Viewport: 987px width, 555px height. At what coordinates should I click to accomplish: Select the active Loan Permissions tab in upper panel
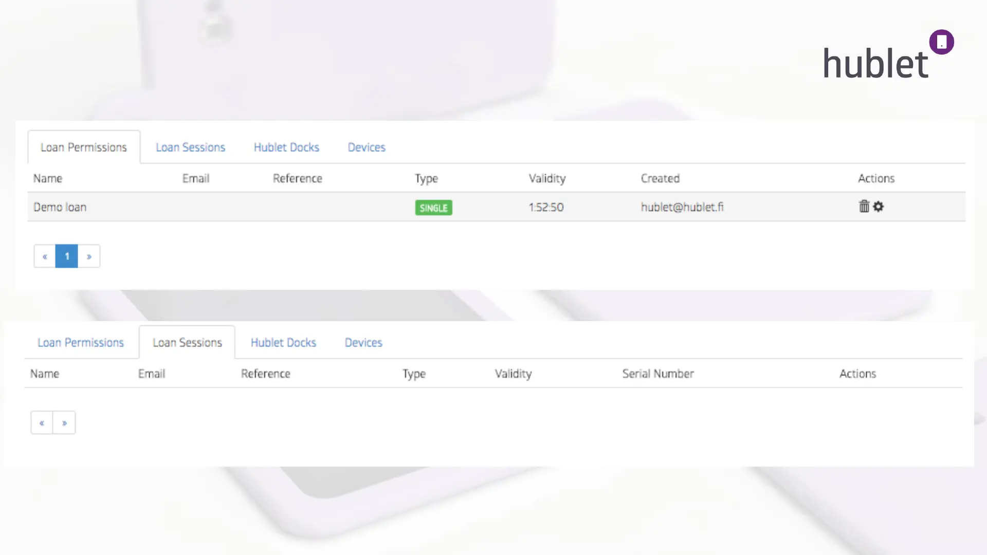84,147
